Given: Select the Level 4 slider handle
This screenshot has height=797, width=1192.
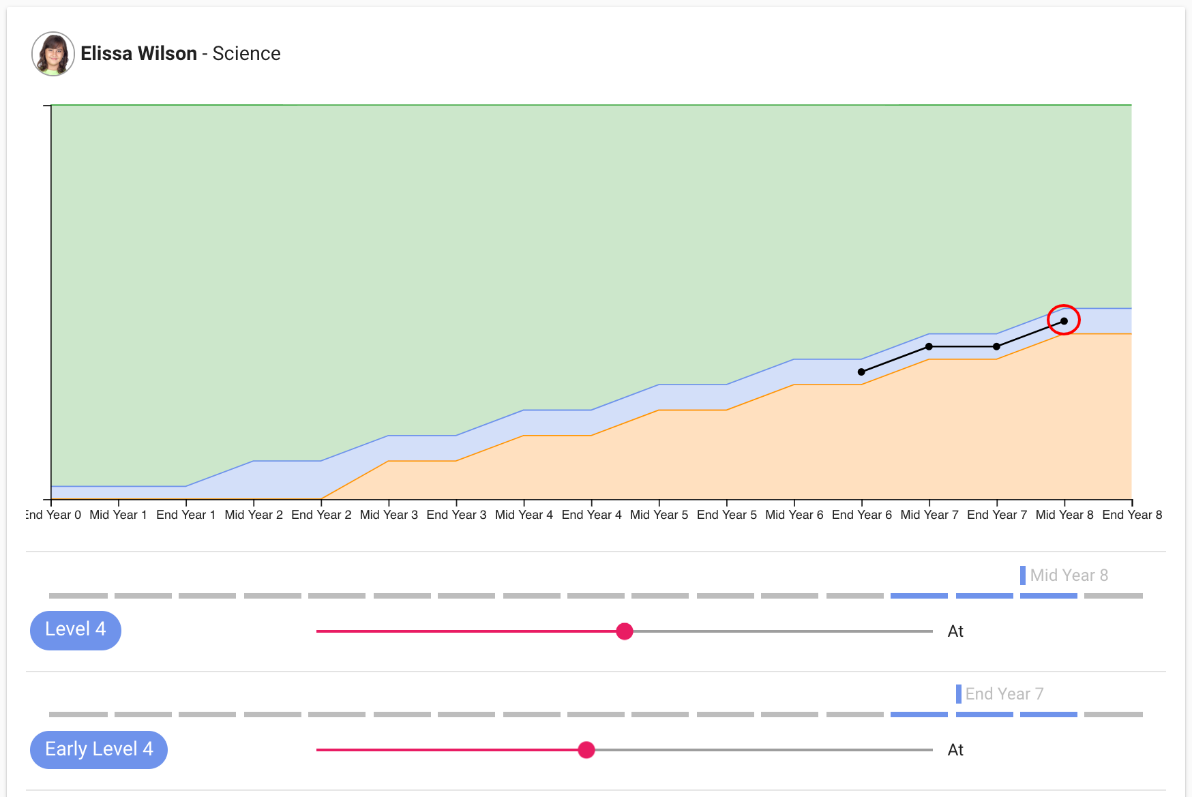Looking at the screenshot, I should 625,632.
